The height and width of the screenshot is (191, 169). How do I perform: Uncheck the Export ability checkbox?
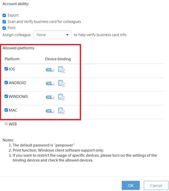pyautogui.click(x=4, y=15)
